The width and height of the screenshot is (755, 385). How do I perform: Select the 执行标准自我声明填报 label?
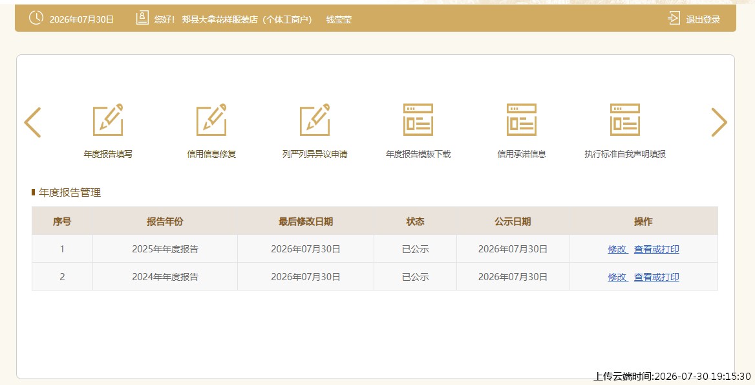click(x=625, y=154)
